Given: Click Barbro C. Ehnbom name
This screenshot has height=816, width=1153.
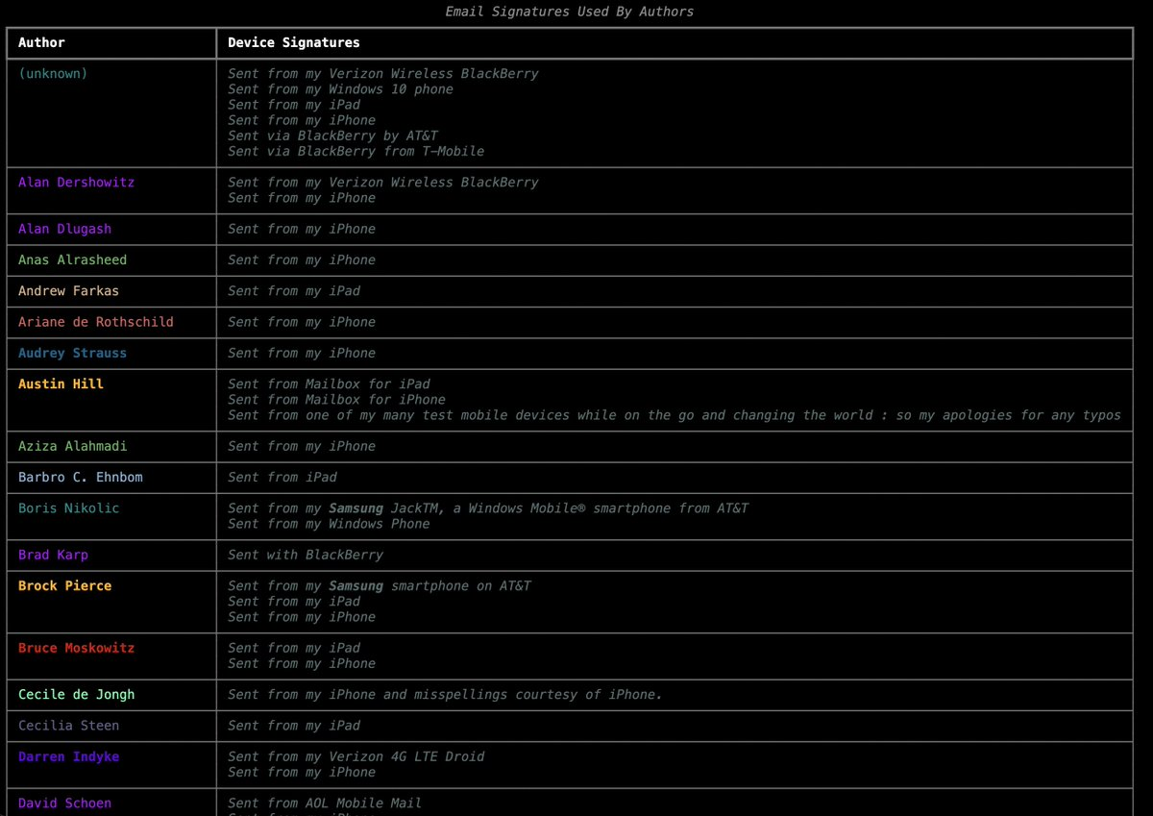Looking at the screenshot, I should pyautogui.click(x=80, y=477).
